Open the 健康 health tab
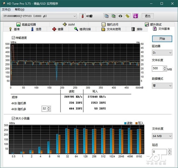The image size is (178, 168). (x=58, y=29)
